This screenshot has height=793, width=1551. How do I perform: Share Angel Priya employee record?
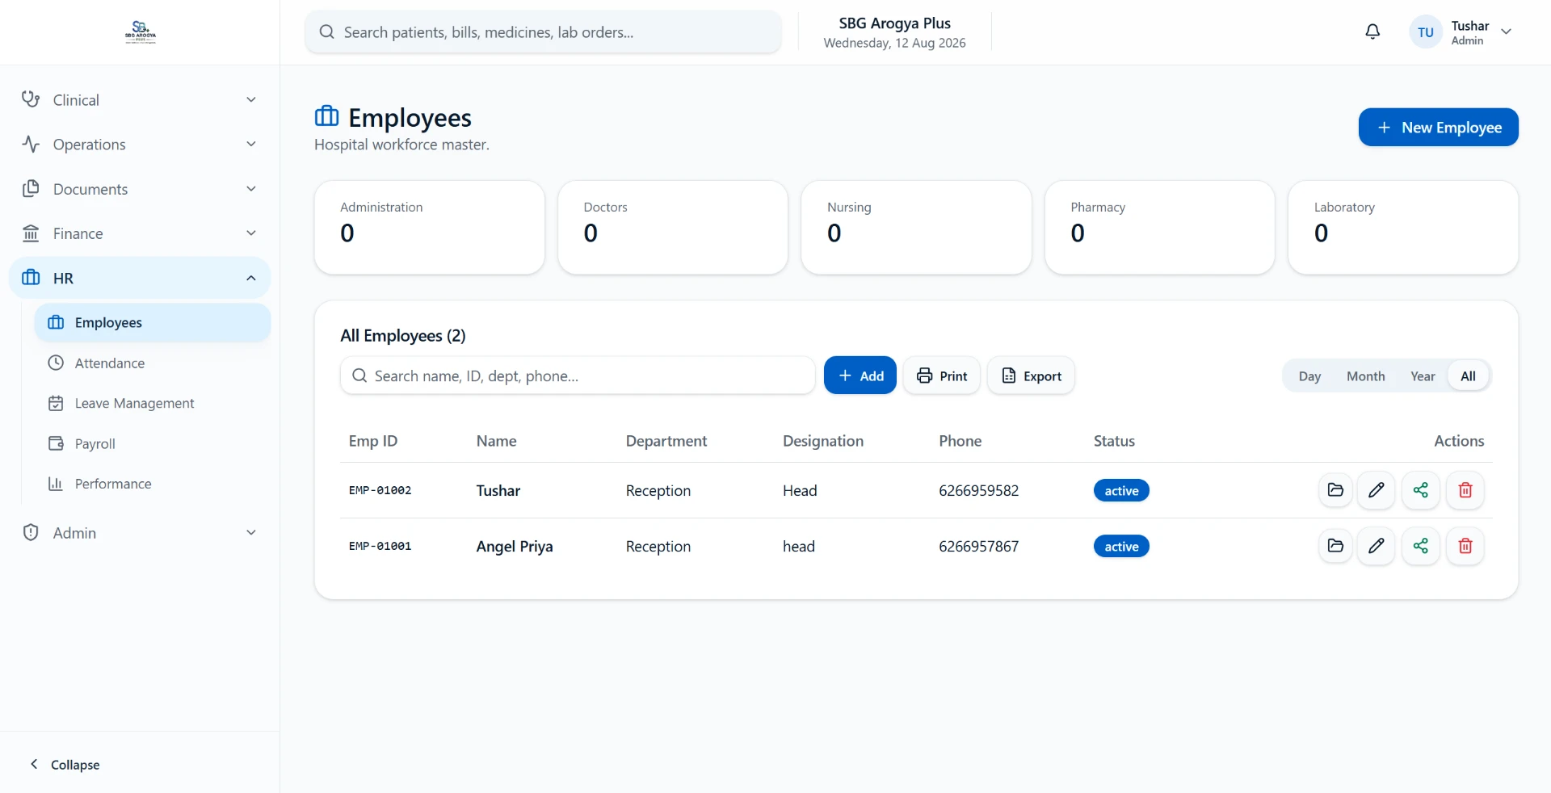(1421, 546)
